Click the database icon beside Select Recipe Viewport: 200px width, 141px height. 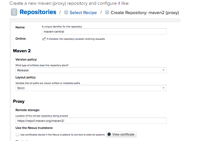pyautogui.click(x=66, y=13)
